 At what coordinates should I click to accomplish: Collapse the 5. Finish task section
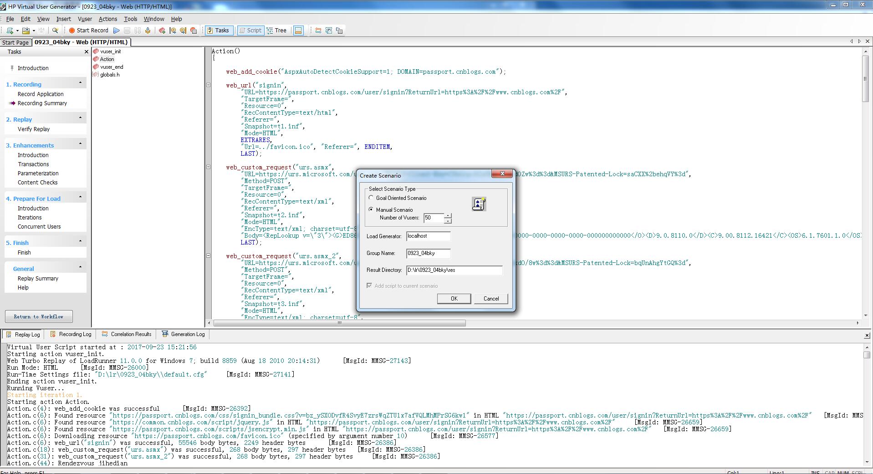[x=81, y=241]
